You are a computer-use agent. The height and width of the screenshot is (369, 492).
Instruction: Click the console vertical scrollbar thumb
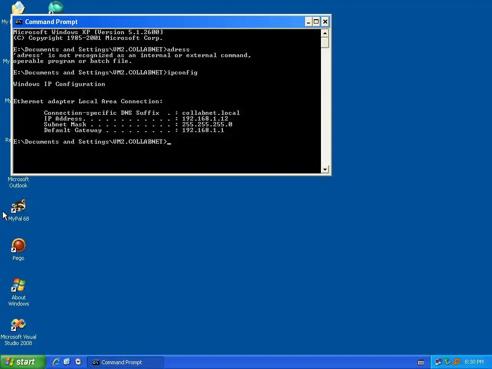[x=325, y=42]
